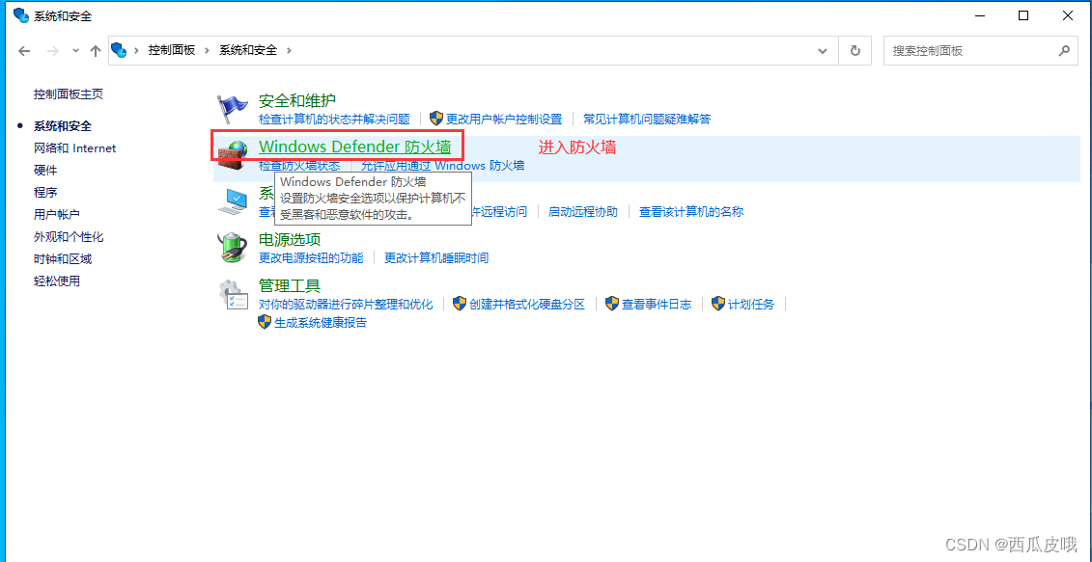1092x562 pixels.
Task: Click the shield icon before 更改用户帐户控制设置
Action: (x=436, y=119)
